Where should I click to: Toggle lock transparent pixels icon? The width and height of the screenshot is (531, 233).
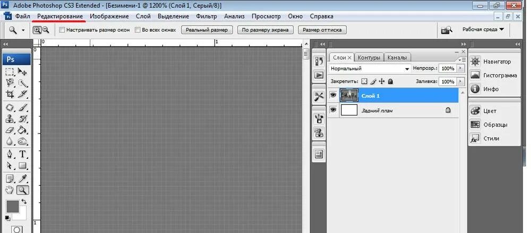(364, 82)
